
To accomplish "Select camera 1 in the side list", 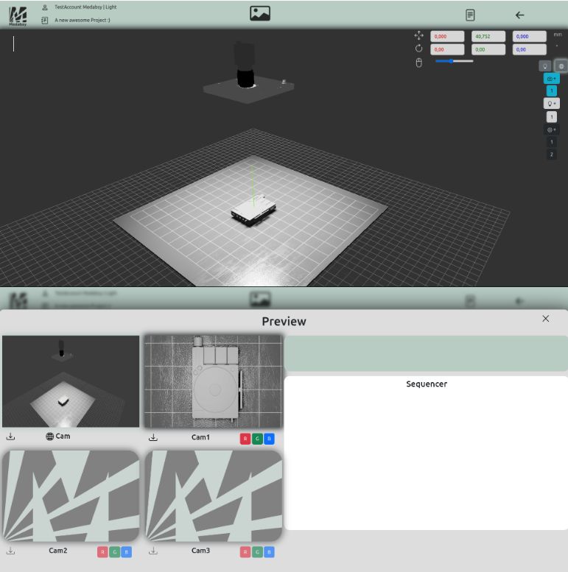I will click(x=551, y=91).
